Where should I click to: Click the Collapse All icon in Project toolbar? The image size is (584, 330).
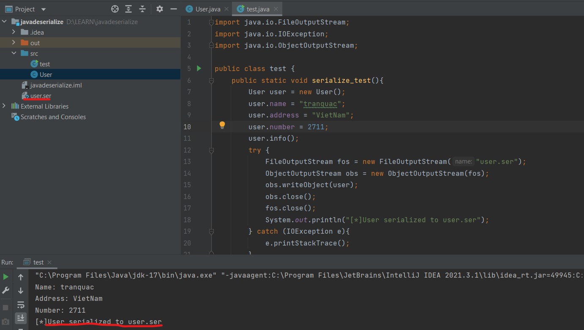[x=142, y=8]
